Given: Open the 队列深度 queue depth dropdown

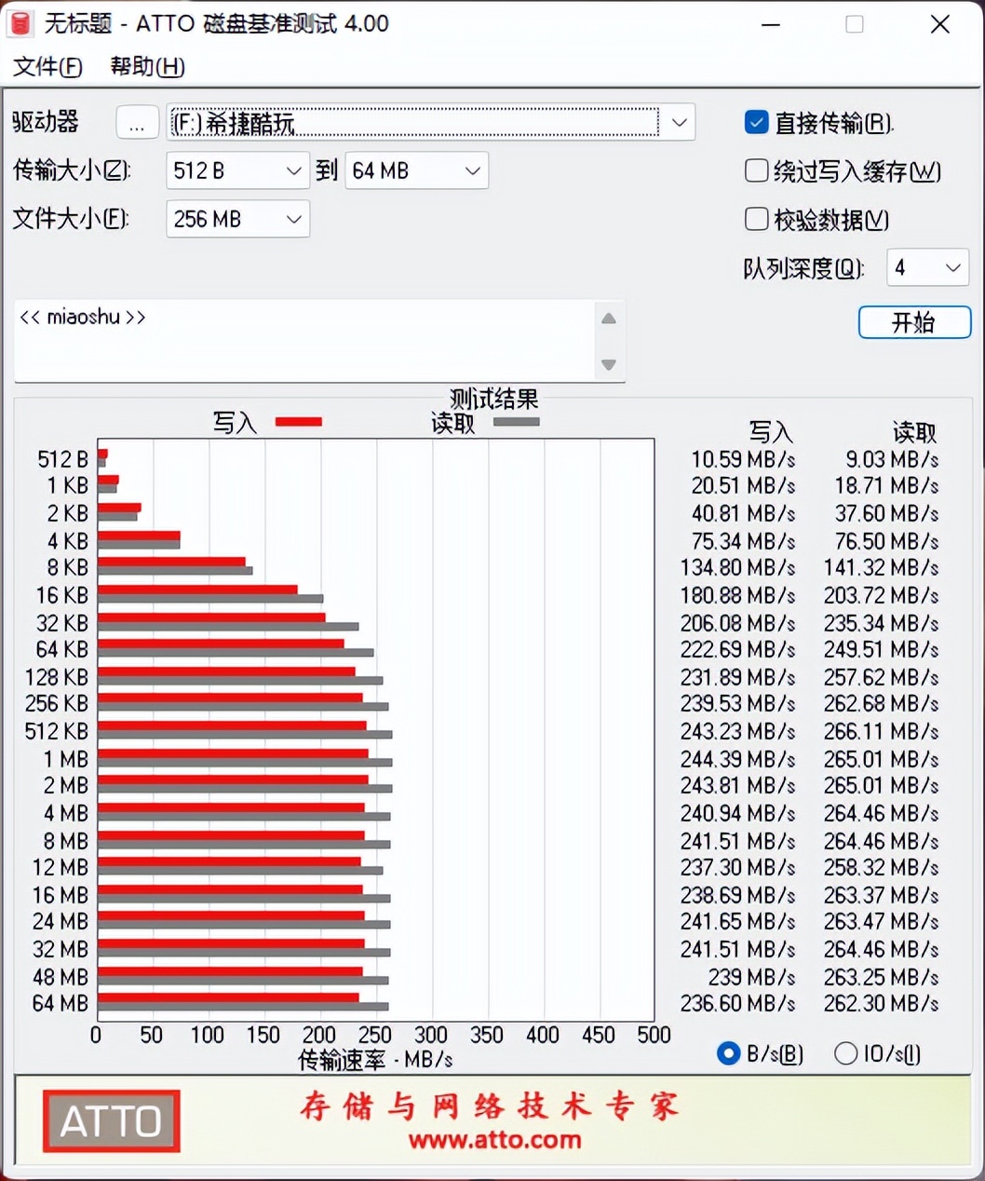Looking at the screenshot, I should pyautogui.click(x=954, y=267).
